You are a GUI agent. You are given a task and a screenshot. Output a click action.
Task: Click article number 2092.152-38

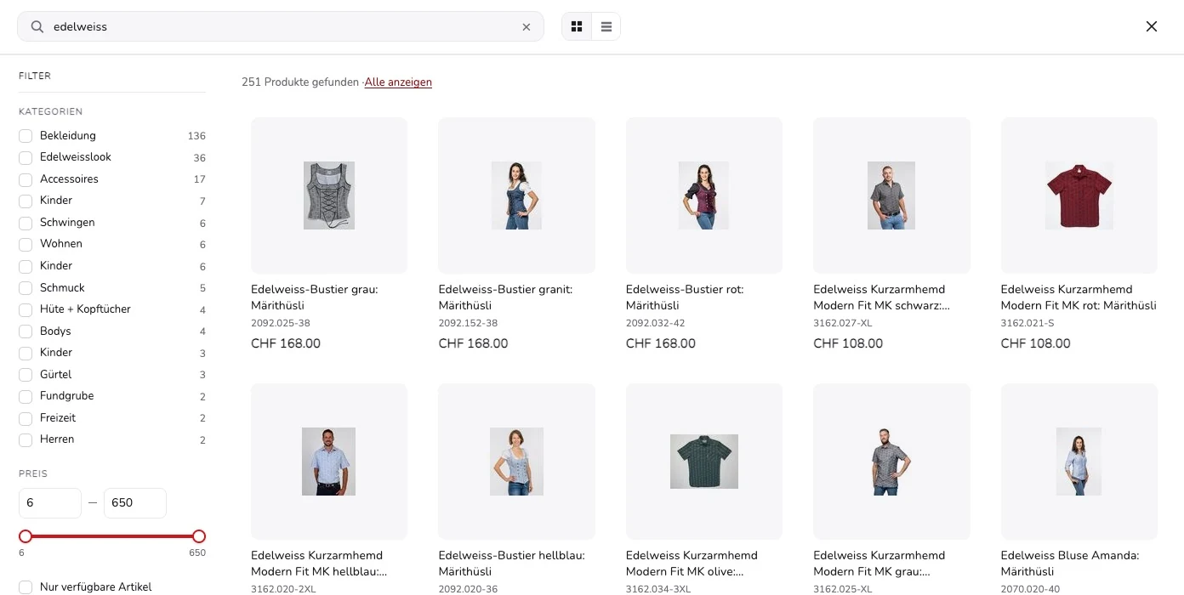pos(468,323)
